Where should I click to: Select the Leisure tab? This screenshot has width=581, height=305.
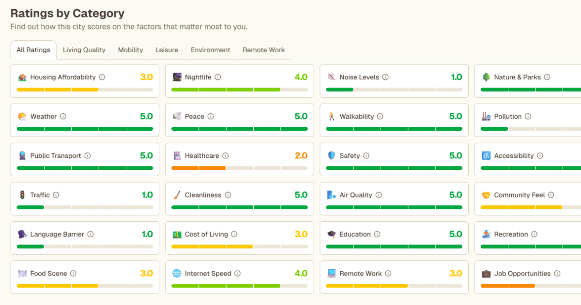(167, 50)
